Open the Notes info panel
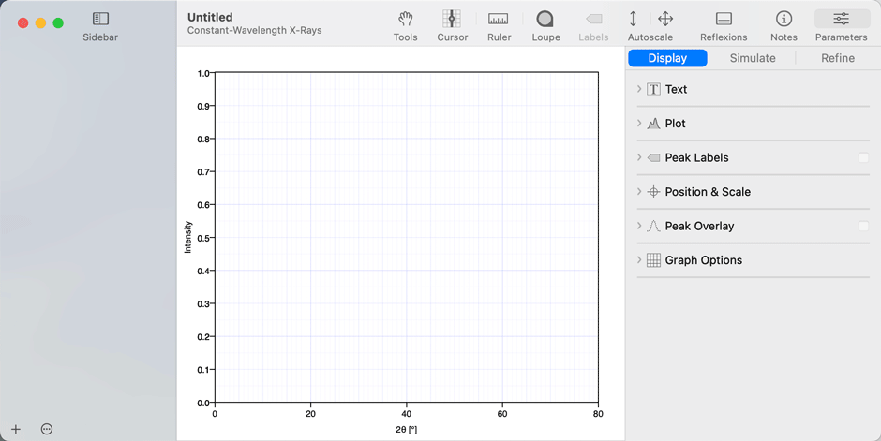Screen dimensions: 881x441 tap(784, 20)
